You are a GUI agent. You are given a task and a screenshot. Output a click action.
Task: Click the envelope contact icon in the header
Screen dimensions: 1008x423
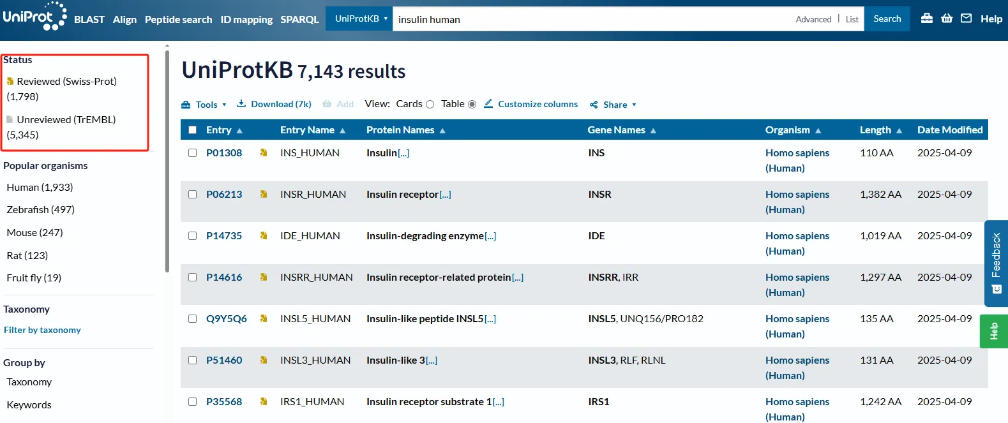[967, 19]
